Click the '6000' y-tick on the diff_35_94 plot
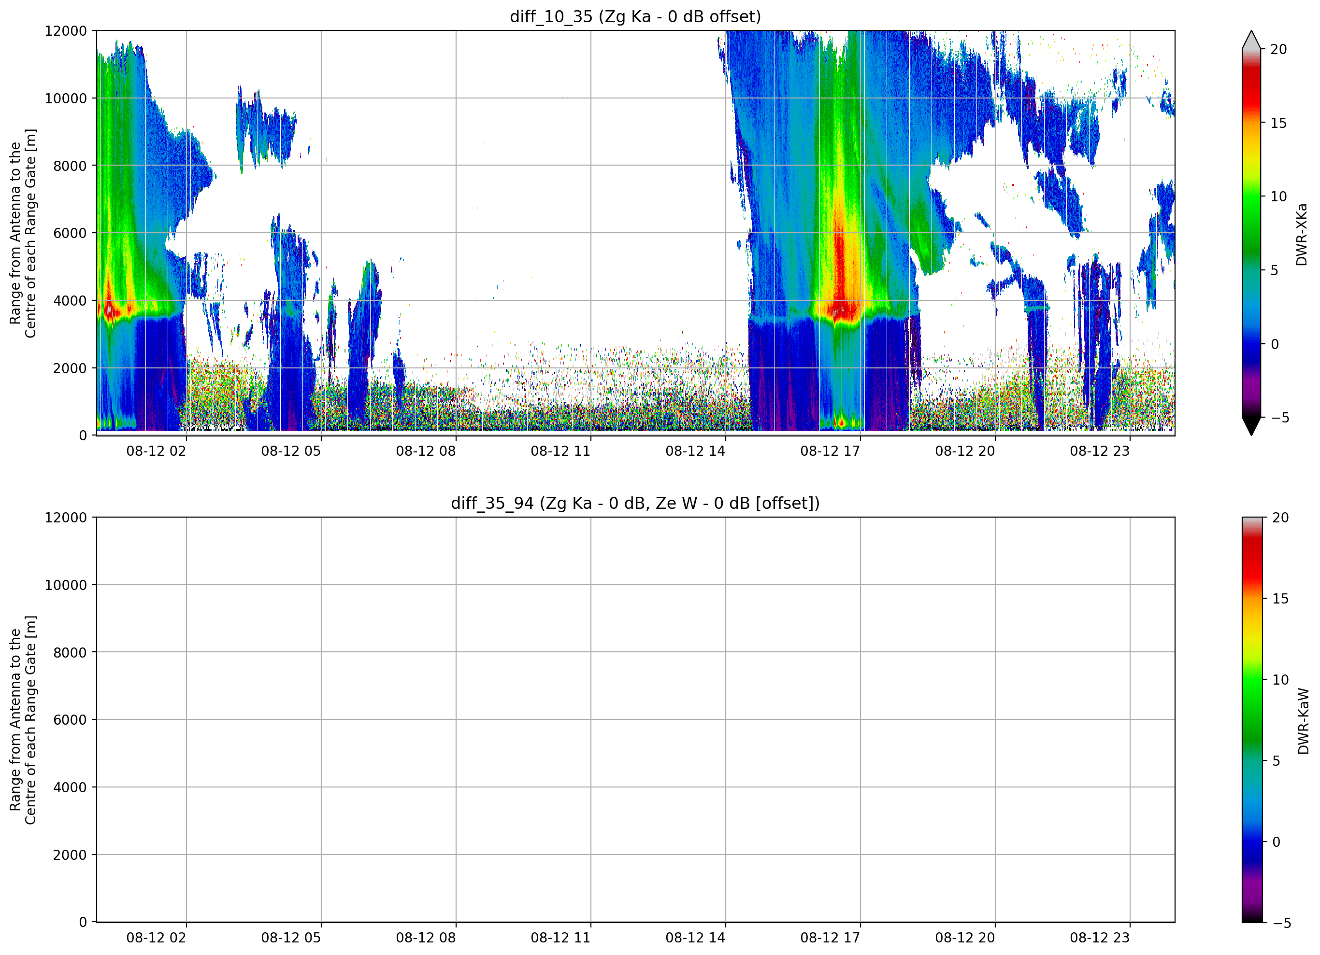The image size is (1320, 955). 70,720
